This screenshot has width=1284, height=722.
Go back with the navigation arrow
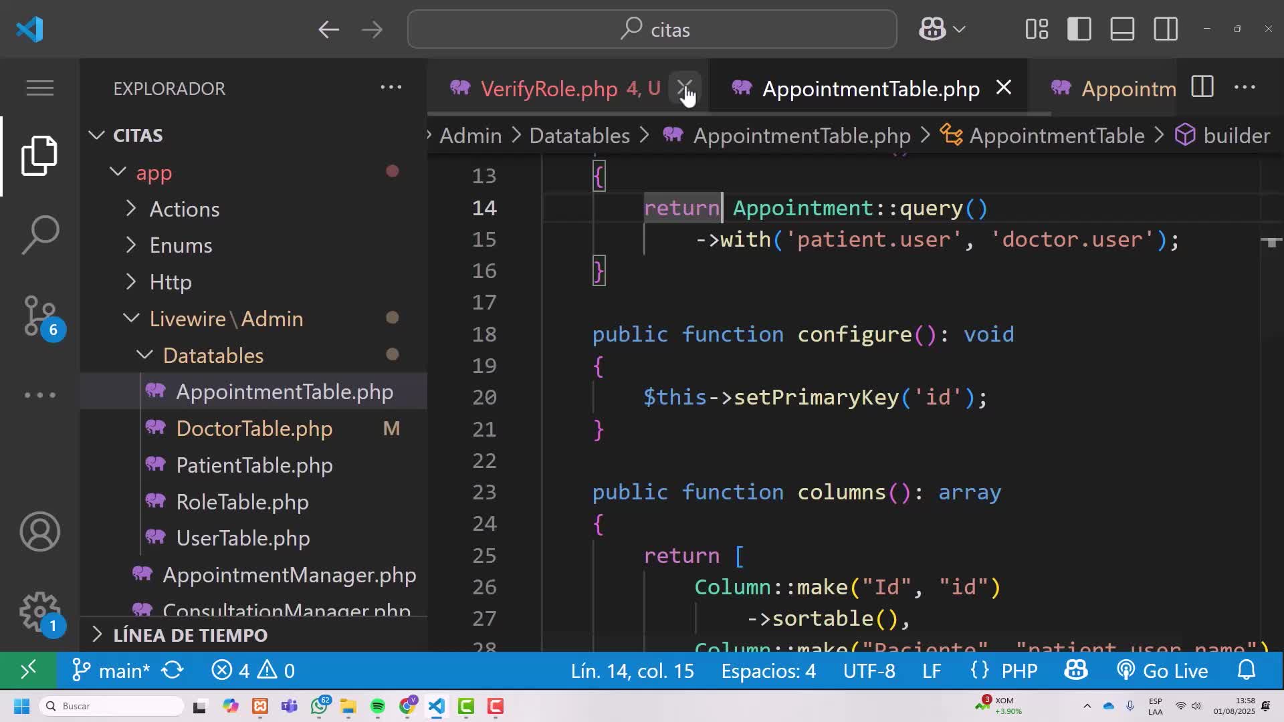pos(328,29)
